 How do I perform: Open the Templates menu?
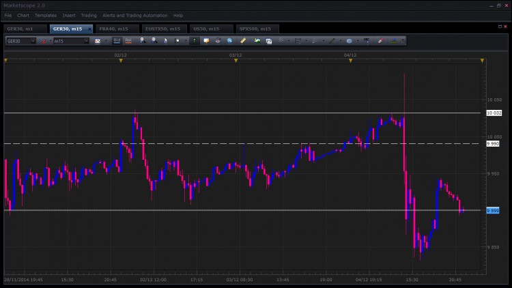(46, 15)
